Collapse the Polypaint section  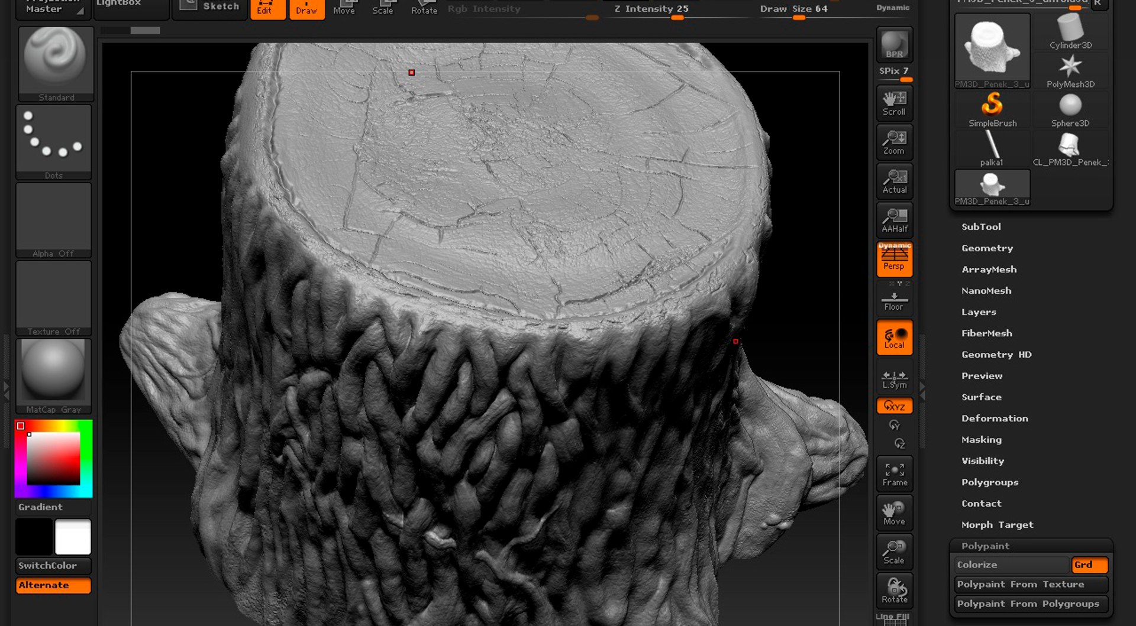click(x=985, y=546)
